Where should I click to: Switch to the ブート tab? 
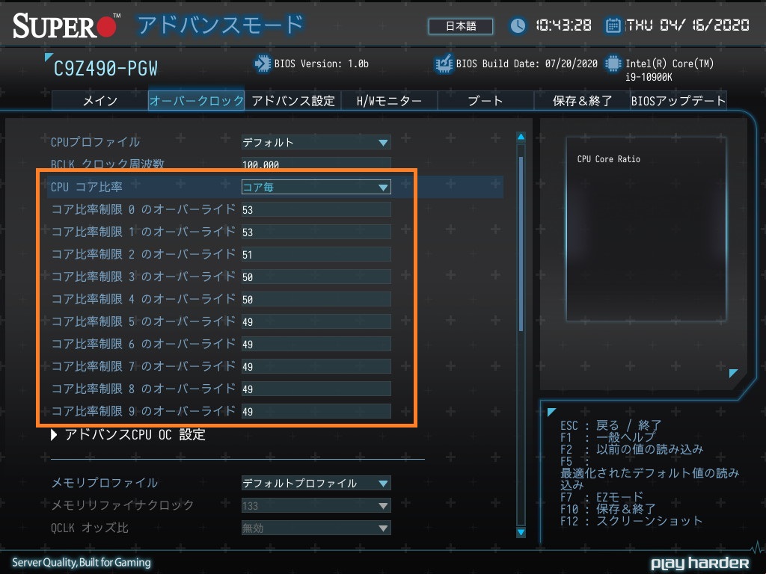point(485,101)
